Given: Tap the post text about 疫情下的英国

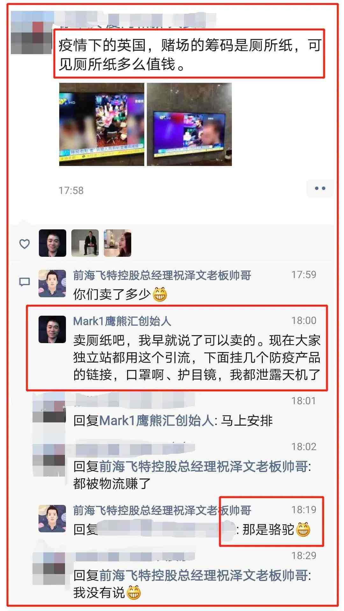Looking at the screenshot, I should point(190,54).
